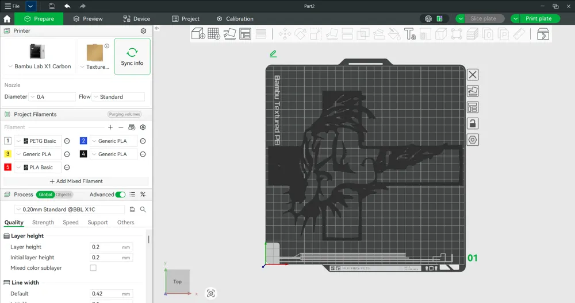575x303 pixels.
Task: Open filament 3 Generic PLA dropdown
Action: [37, 154]
